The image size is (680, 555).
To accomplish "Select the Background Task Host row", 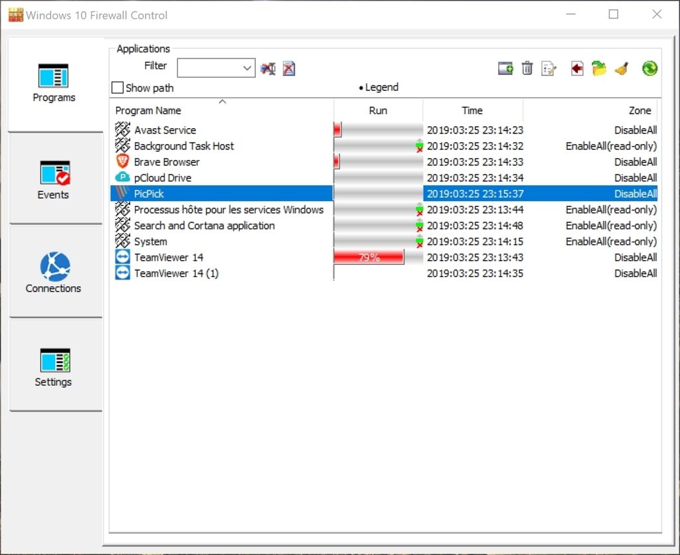I will 384,146.
